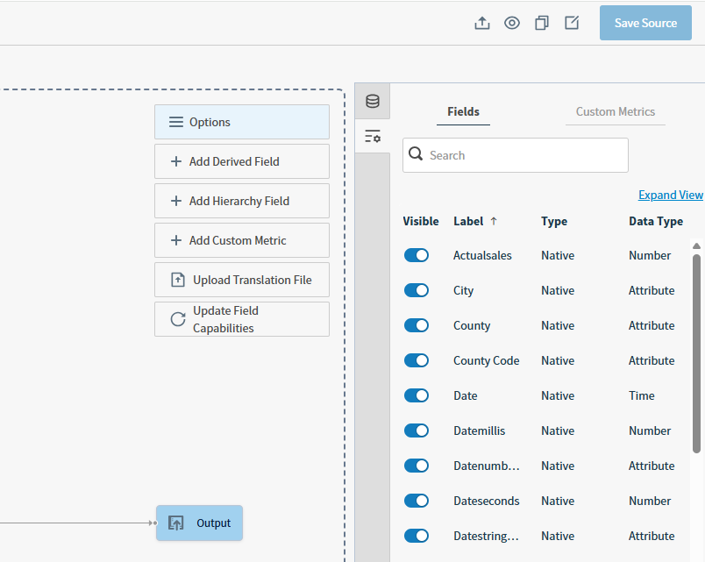Click the copy duplicate icon
The image size is (705, 562).
click(542, 23)
